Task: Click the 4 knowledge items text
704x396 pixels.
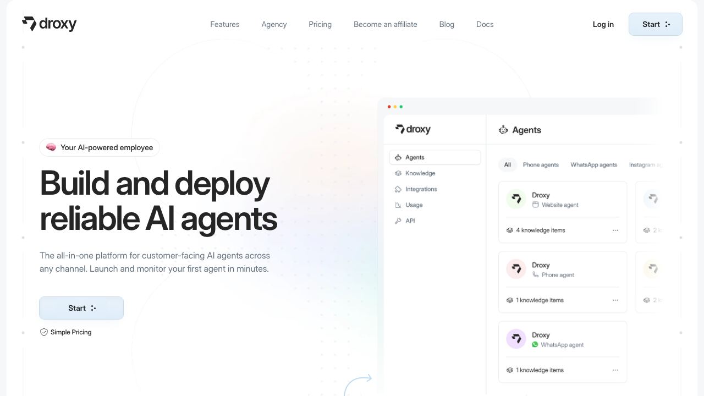Action: [x=541, y=230]
